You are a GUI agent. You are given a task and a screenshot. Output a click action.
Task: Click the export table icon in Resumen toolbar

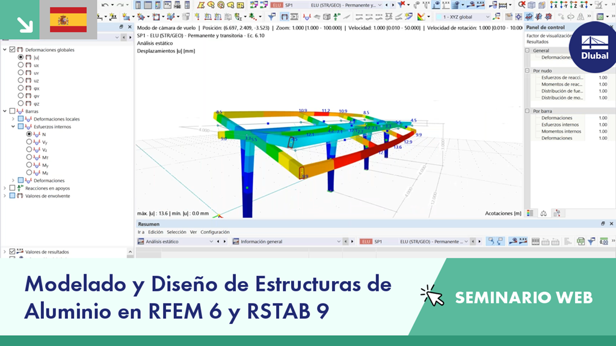tap(581, 241)
